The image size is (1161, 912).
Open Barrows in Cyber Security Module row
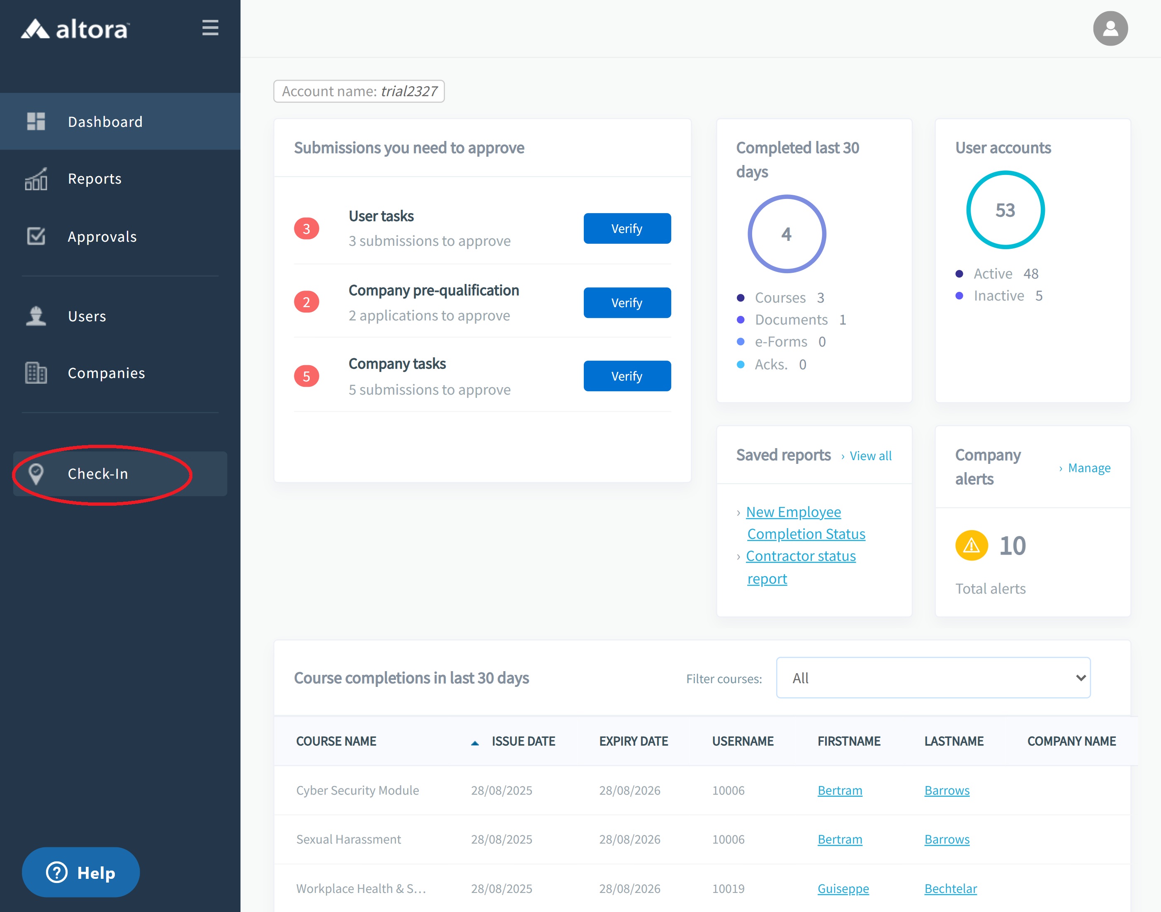[x=946, y=790]
